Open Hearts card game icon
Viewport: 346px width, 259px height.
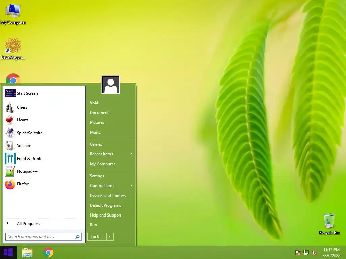coord(10,120)
